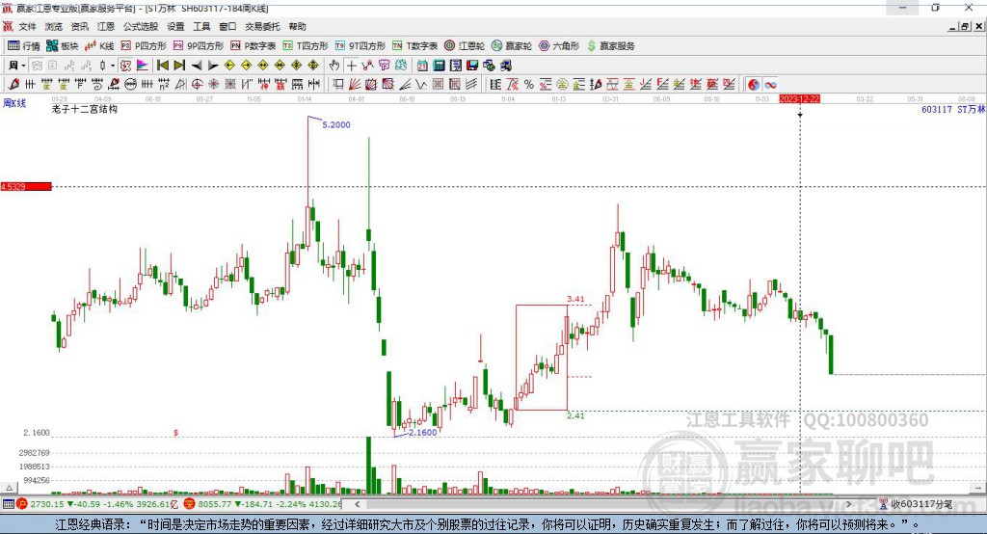Click the -2.1600 low price label
Viewport: 987px width, 534px height.
[421, 433]
